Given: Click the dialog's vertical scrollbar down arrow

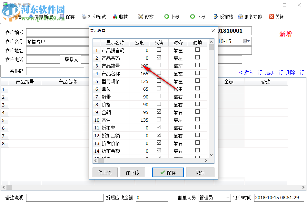Looking at the screenshot, I should click(211, 155).
